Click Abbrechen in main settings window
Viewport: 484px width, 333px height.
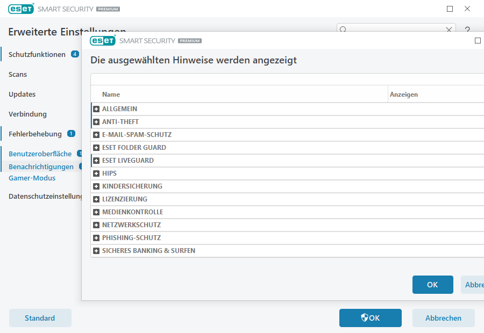tap(443, 318)
